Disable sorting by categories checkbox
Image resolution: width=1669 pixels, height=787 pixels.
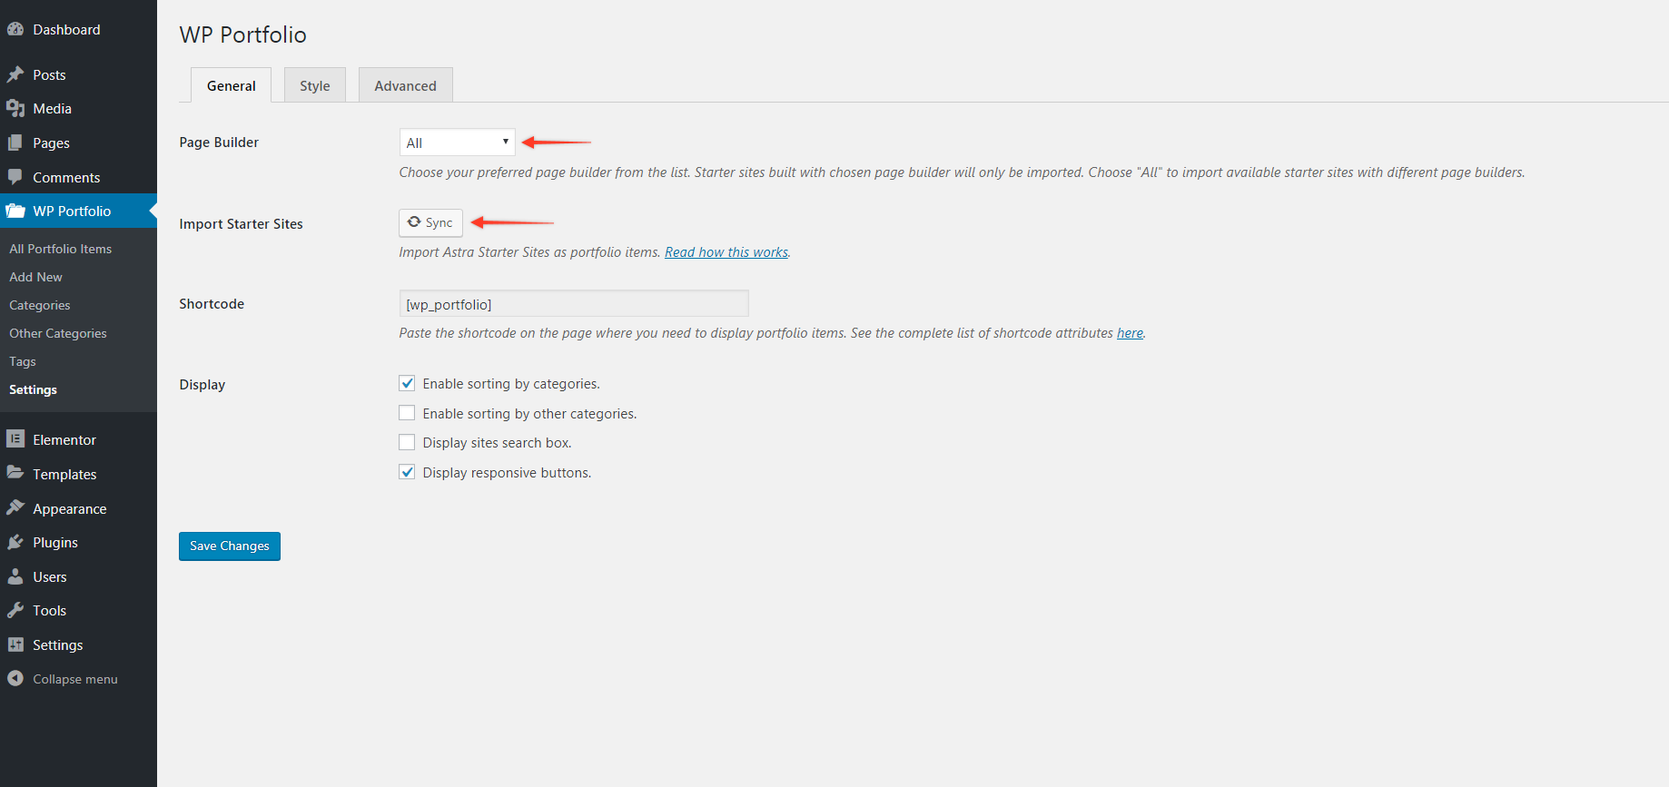[407, 383]
